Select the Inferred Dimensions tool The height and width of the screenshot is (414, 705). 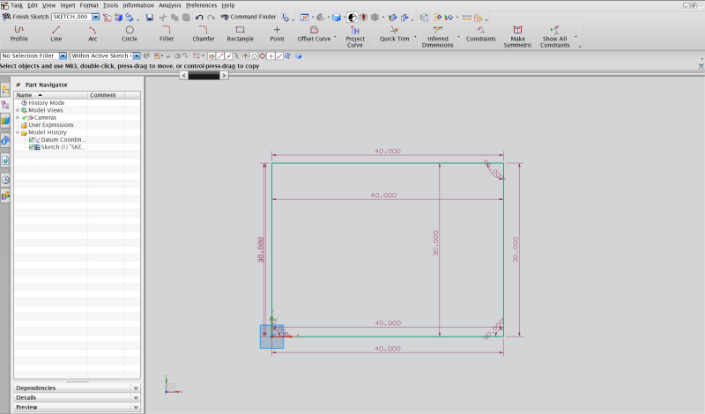[437, 37]
